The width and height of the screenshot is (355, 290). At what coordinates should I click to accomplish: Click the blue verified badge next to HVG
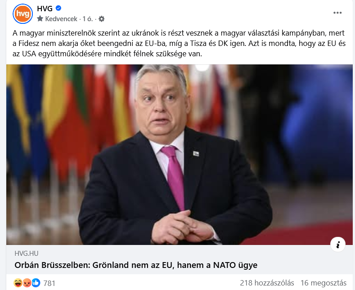tap(58, 9)
